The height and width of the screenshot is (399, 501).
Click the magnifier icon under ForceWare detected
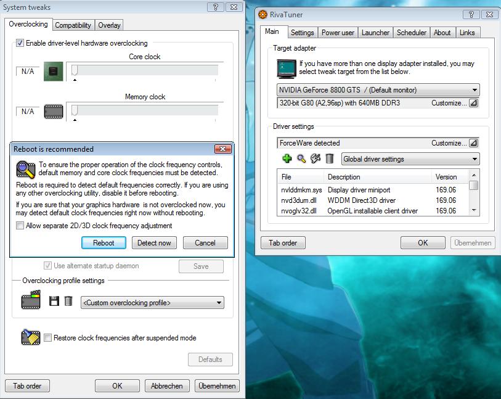301,158
